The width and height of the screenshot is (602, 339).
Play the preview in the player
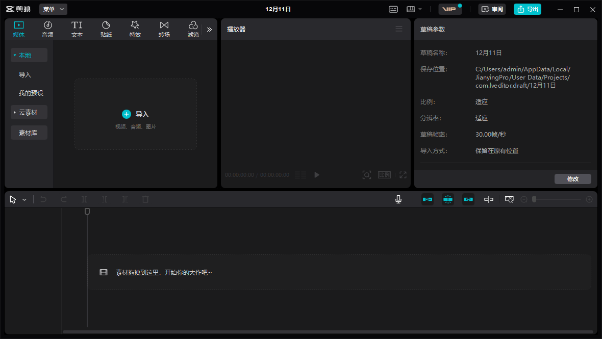[x=317, y=175]
